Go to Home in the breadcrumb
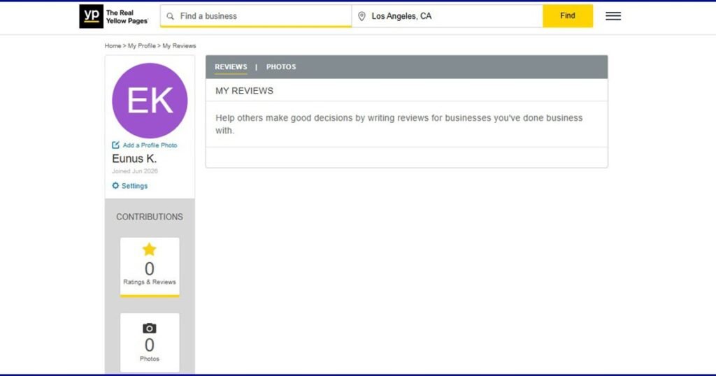The image size is (716, 376). coord(113,46)
